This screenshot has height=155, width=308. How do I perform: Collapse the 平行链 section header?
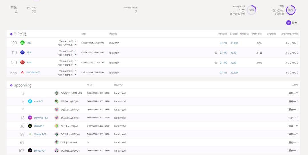pyautogui.click(x=11, y=34)
